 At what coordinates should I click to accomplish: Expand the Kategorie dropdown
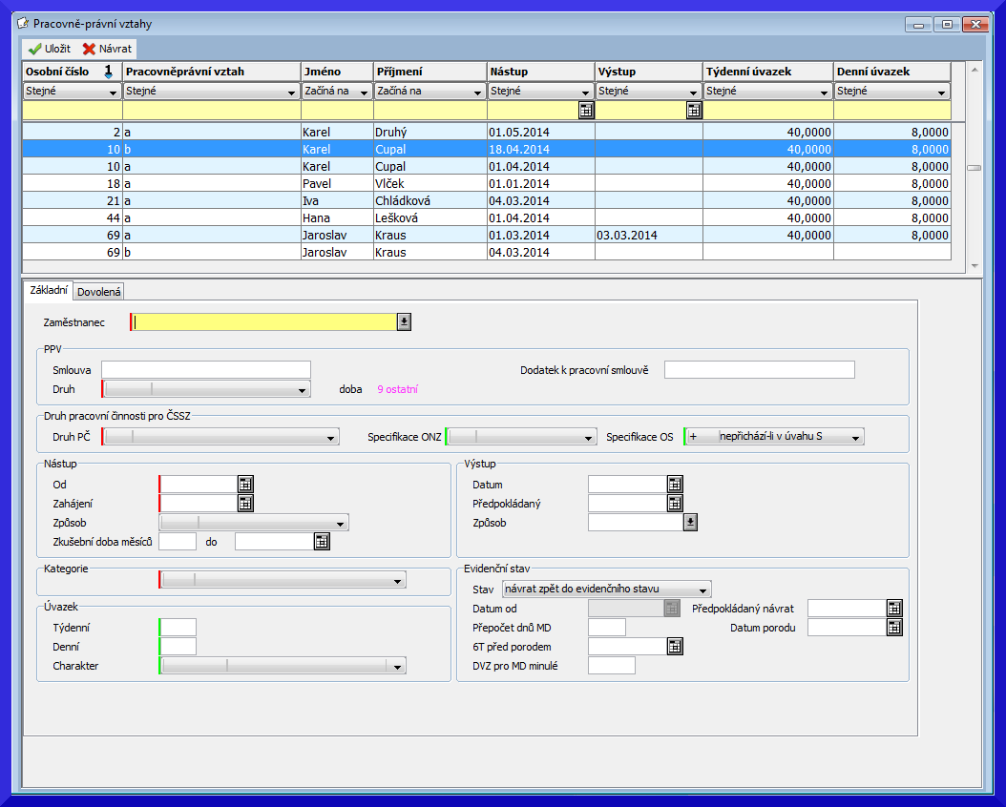click(x=397, y=580)
